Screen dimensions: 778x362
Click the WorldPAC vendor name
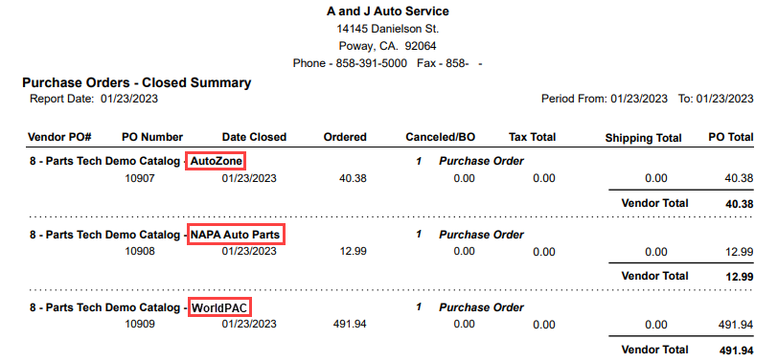pos(219,307)
